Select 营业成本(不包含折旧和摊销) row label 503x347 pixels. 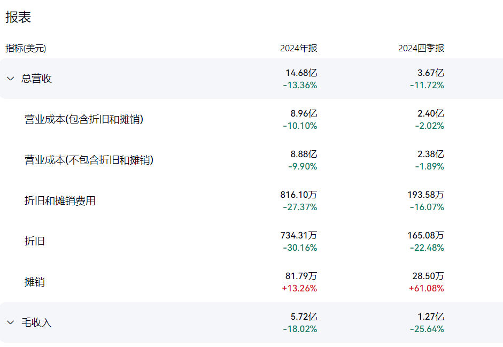89,160
